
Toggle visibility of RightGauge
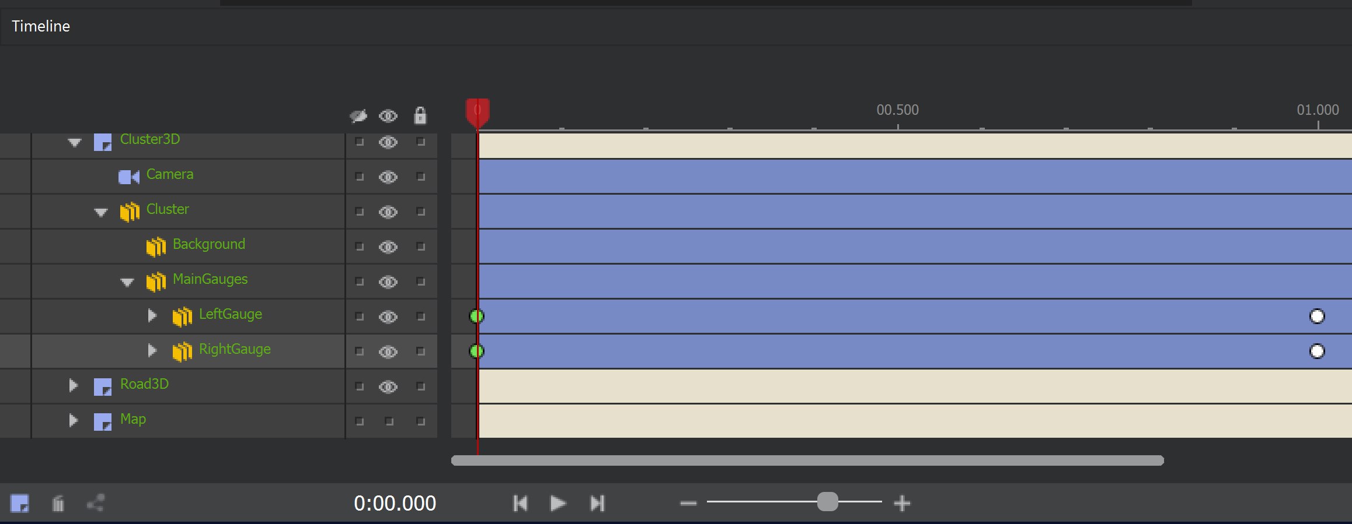(x=388, y=351)
